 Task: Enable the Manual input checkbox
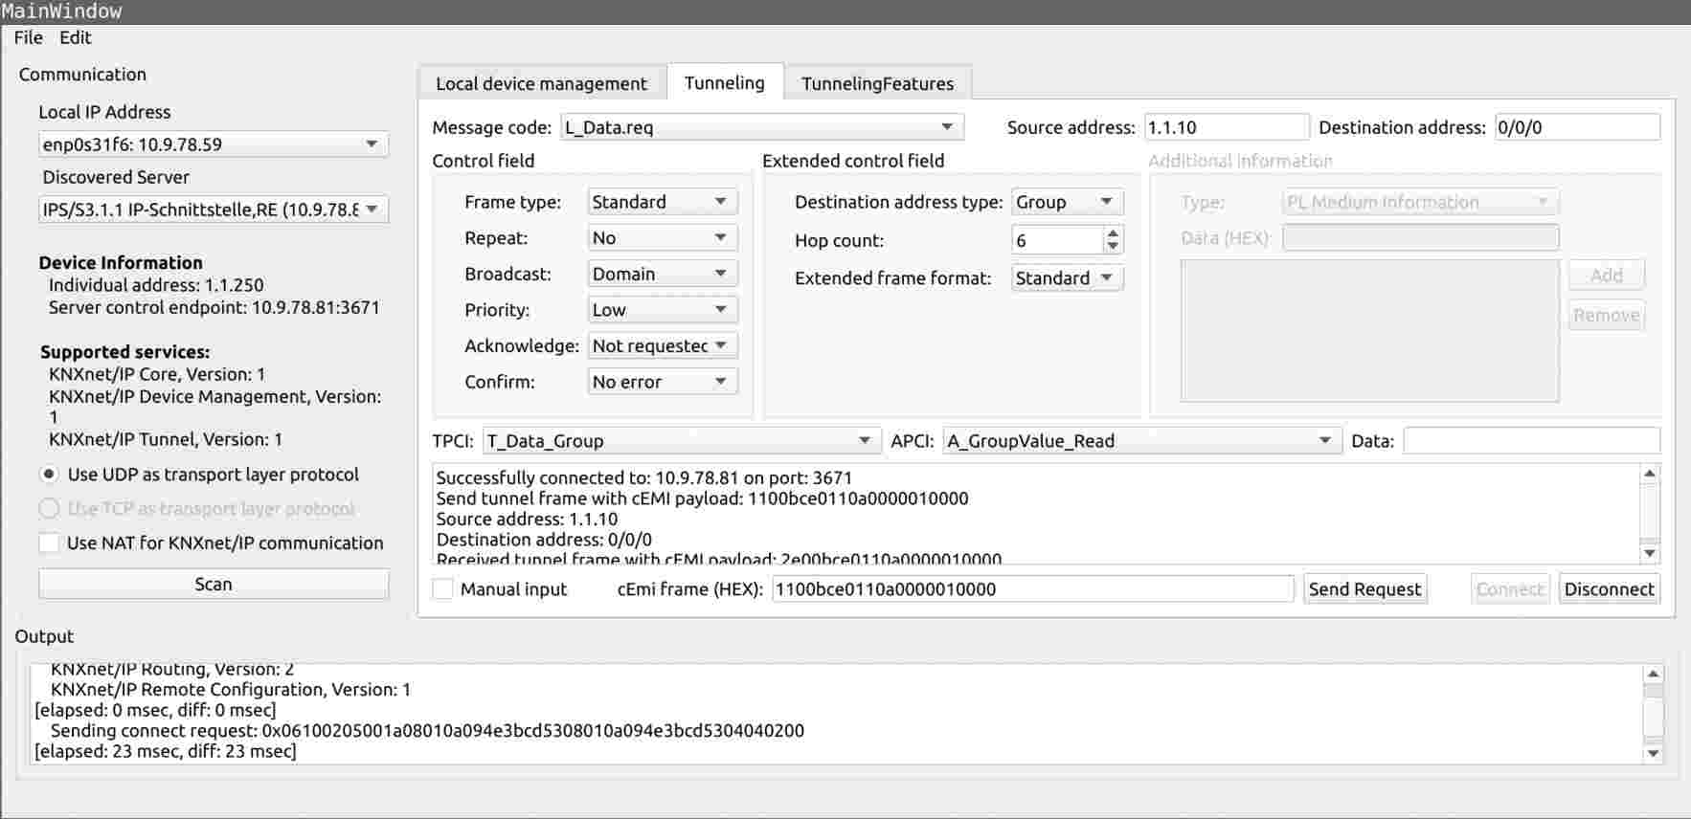pyautogui.click(x=442, y=589)
